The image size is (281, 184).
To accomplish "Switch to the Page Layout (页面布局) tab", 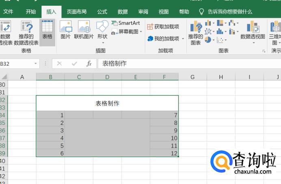I will (x=77, y=12).
